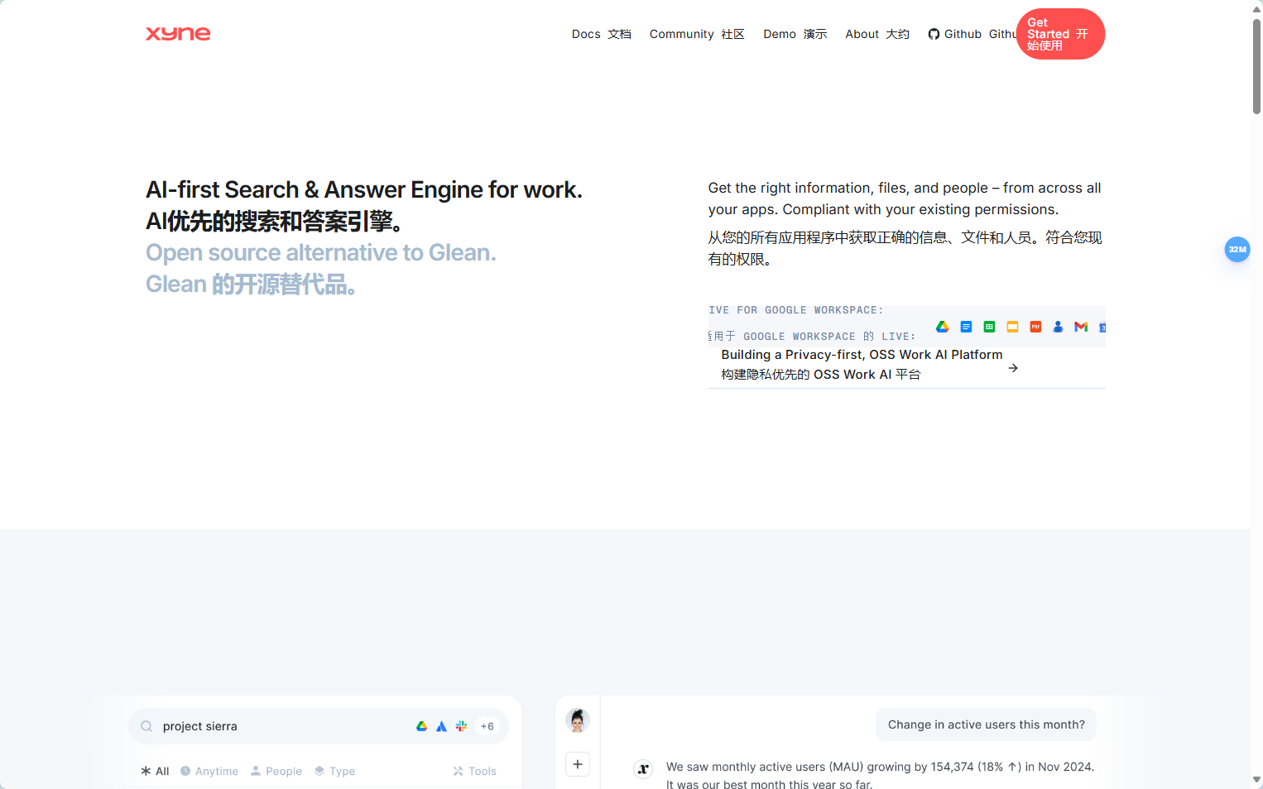Screen dimensions: 1263x789
Task: Click the Google Slides icon
Action: coord(1012,327)
